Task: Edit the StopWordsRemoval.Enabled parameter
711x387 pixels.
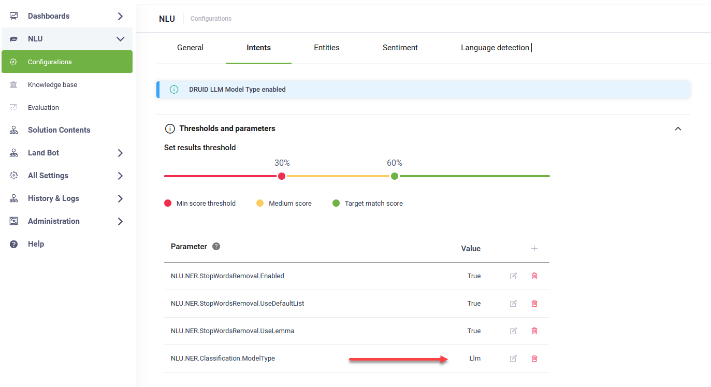Action: coord(513,276)
